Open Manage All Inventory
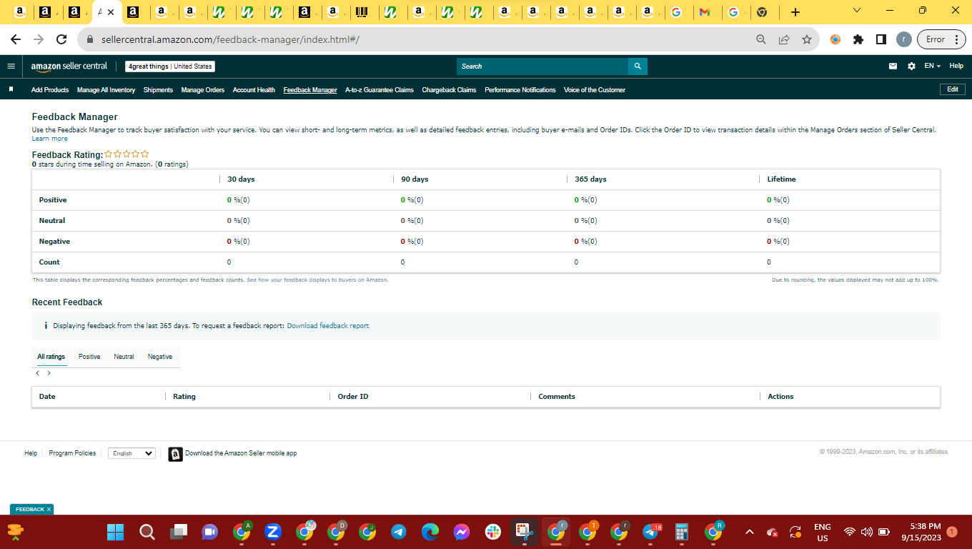 (106, 90)
